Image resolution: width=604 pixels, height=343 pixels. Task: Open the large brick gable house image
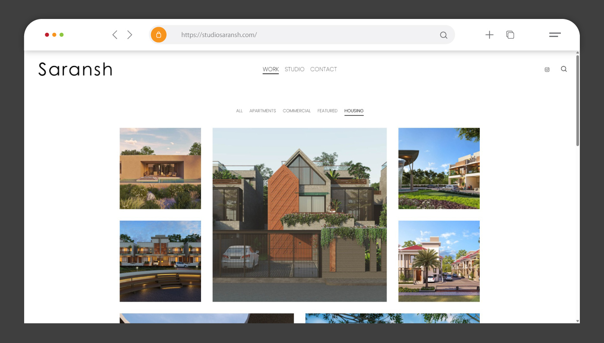coord(299,215)
